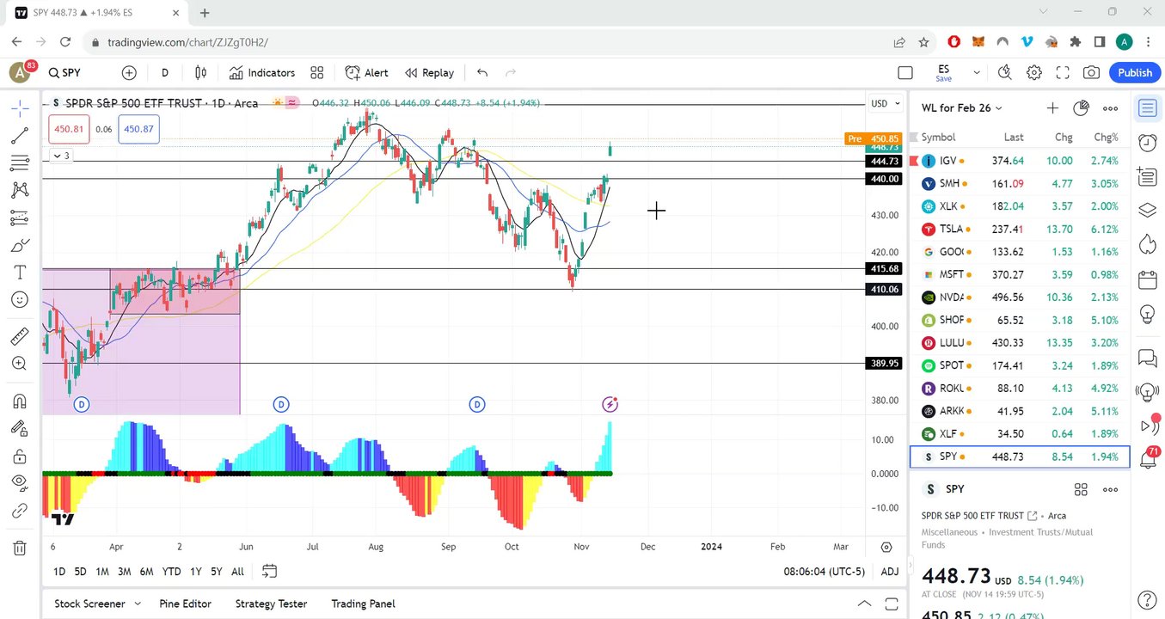Open the calendar panel

(x=1147, y=279)
